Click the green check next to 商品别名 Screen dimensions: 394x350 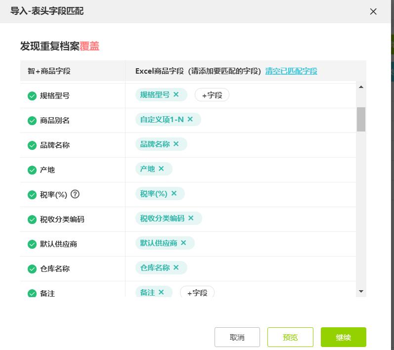32,121
